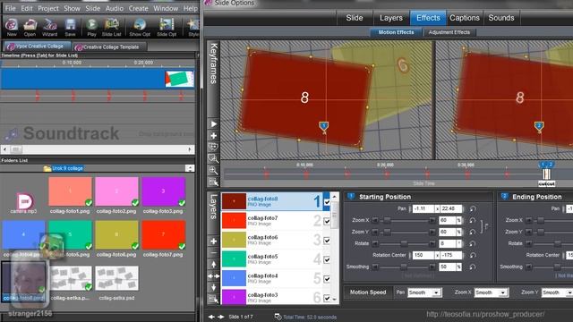Screen dimensions: 573x322
Task: Open the File menu
Action: (x=10, y=8)
